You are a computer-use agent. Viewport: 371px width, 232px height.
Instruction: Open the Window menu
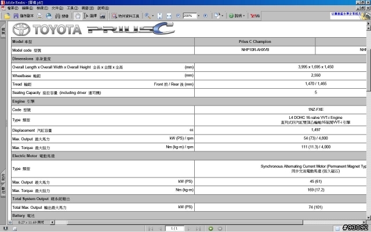tap(88, 8)
